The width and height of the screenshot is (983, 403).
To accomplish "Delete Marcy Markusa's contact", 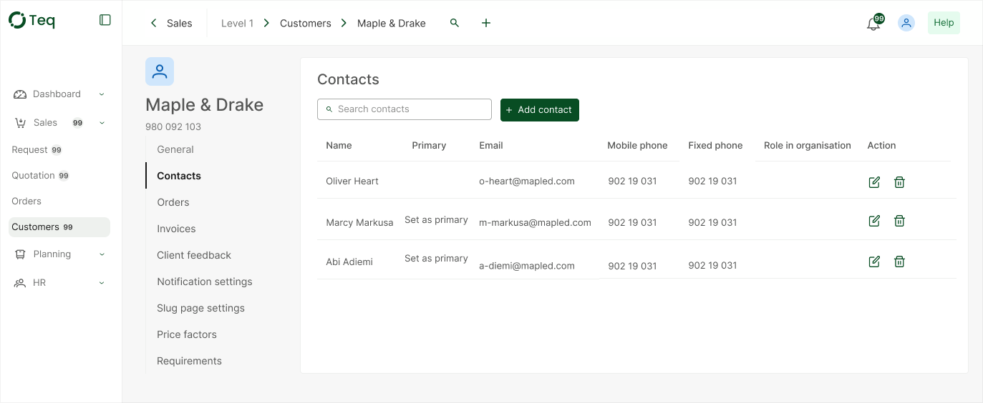I will click(x=900, y=221).
